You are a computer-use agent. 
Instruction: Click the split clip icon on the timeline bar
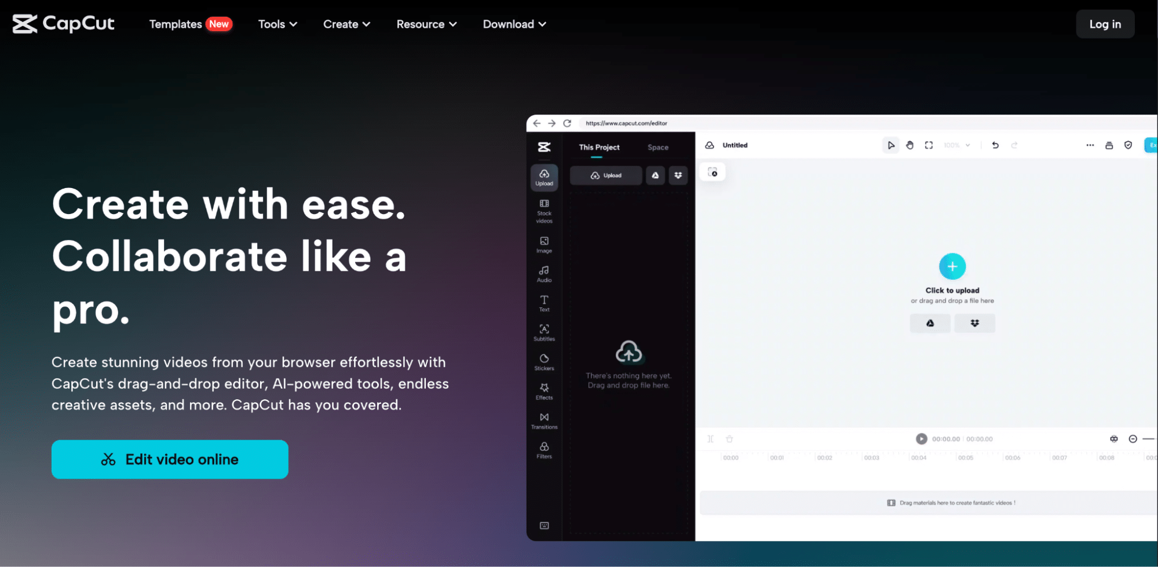tap(710, 439)
